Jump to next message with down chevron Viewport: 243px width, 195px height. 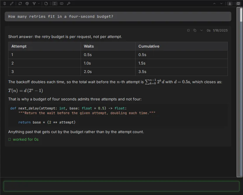[221, 4]
